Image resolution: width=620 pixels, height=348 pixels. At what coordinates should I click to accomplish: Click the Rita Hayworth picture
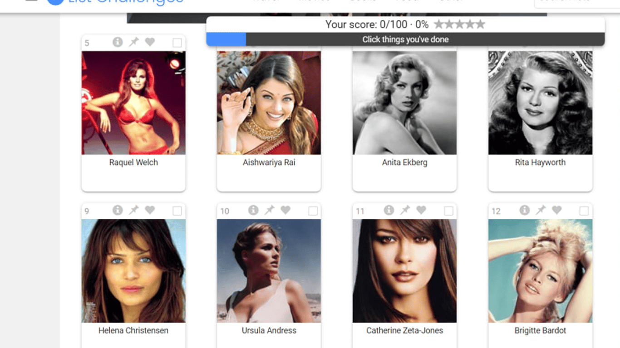(540, 103)
